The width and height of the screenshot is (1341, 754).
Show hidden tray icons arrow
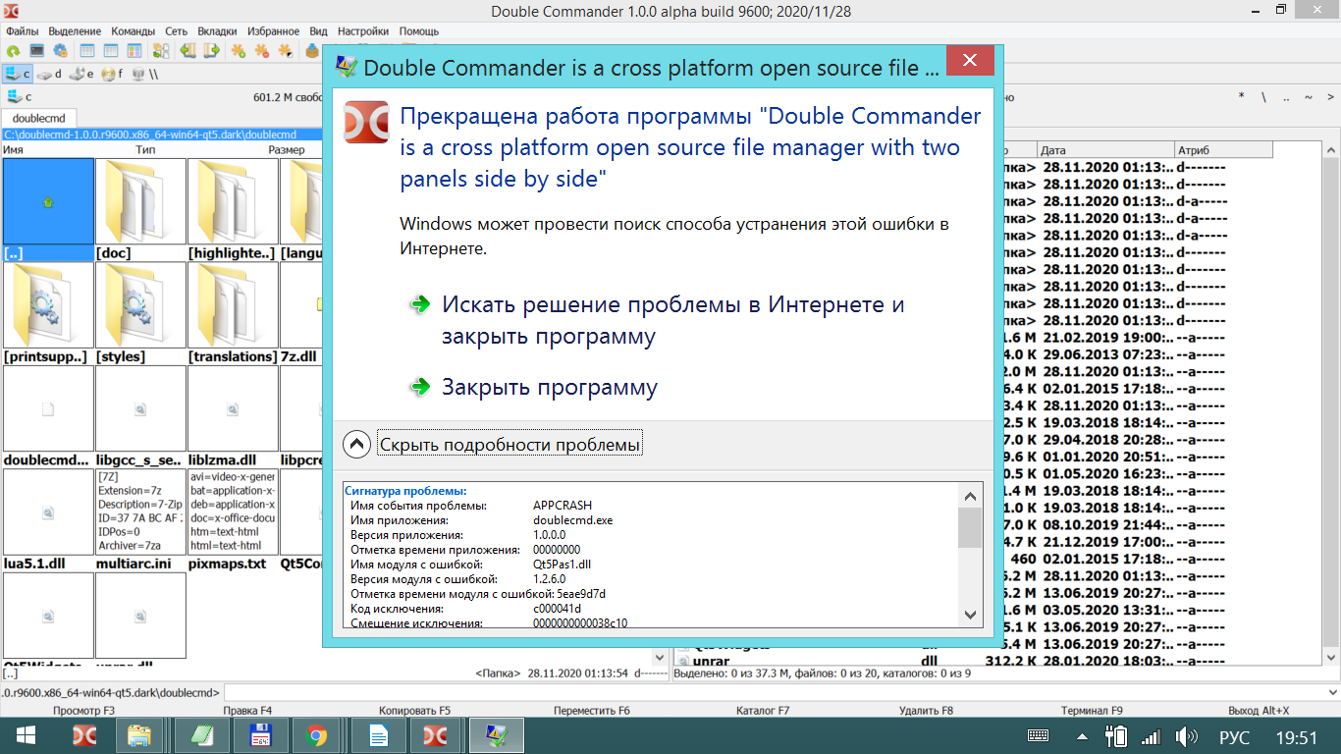(1082, 735)
